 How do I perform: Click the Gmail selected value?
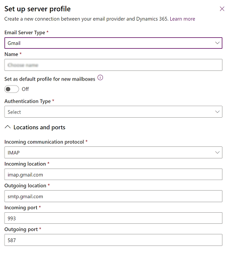point(14,43)
